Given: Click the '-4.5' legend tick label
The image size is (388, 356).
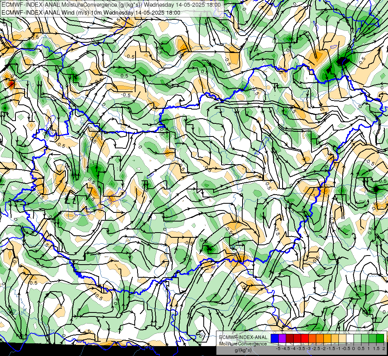Looking at the screenshot, I should [x=286, y=348].
